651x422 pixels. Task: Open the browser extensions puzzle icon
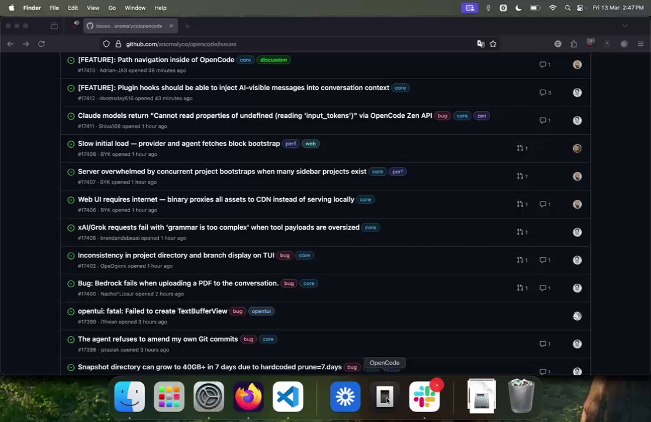coord(574,44)
